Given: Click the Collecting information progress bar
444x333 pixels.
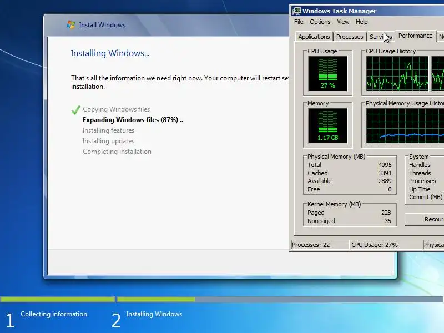Looking at the screenshot, I should point(58,299).
